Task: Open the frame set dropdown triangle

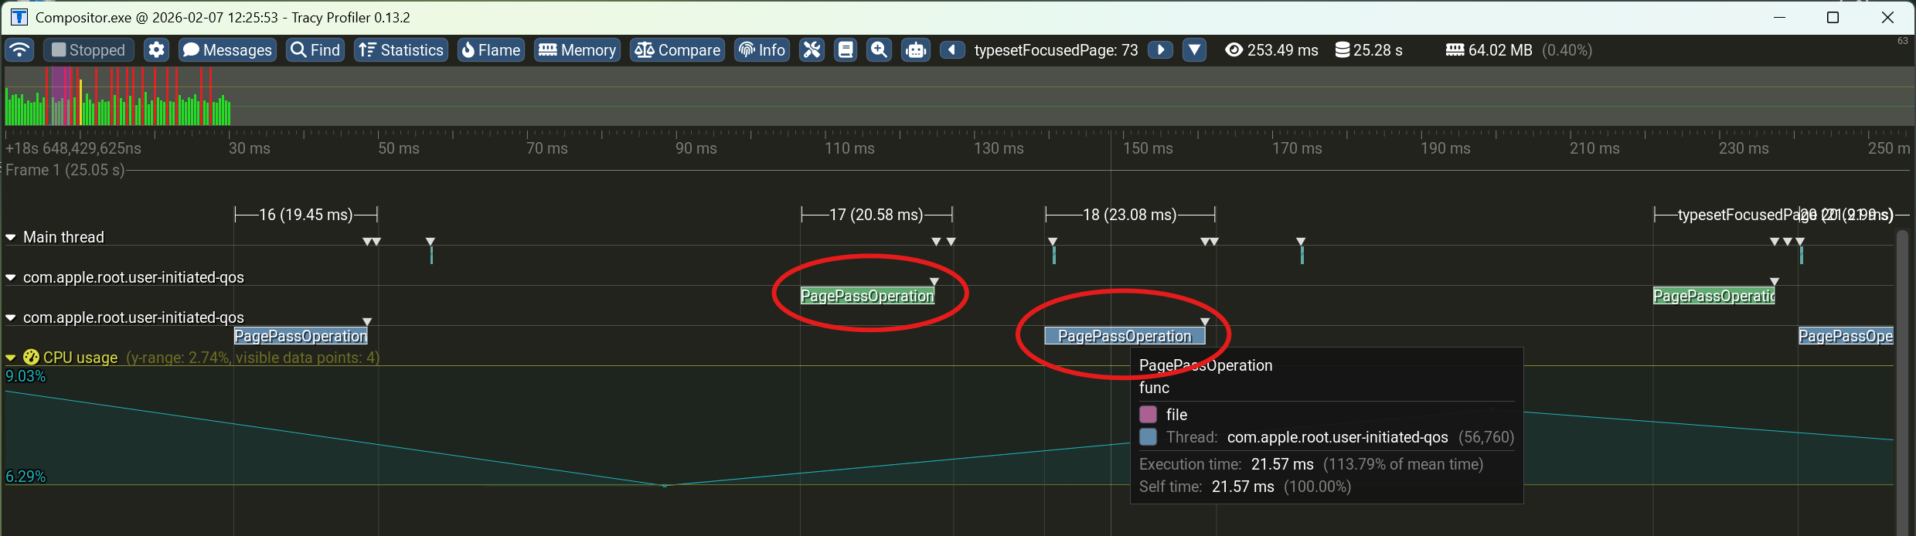Action: 1194,50
